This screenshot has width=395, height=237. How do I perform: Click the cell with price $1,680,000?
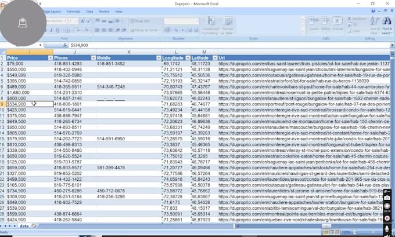click(x=30, y=93)
